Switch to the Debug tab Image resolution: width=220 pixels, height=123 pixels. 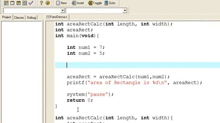point(31,17)
